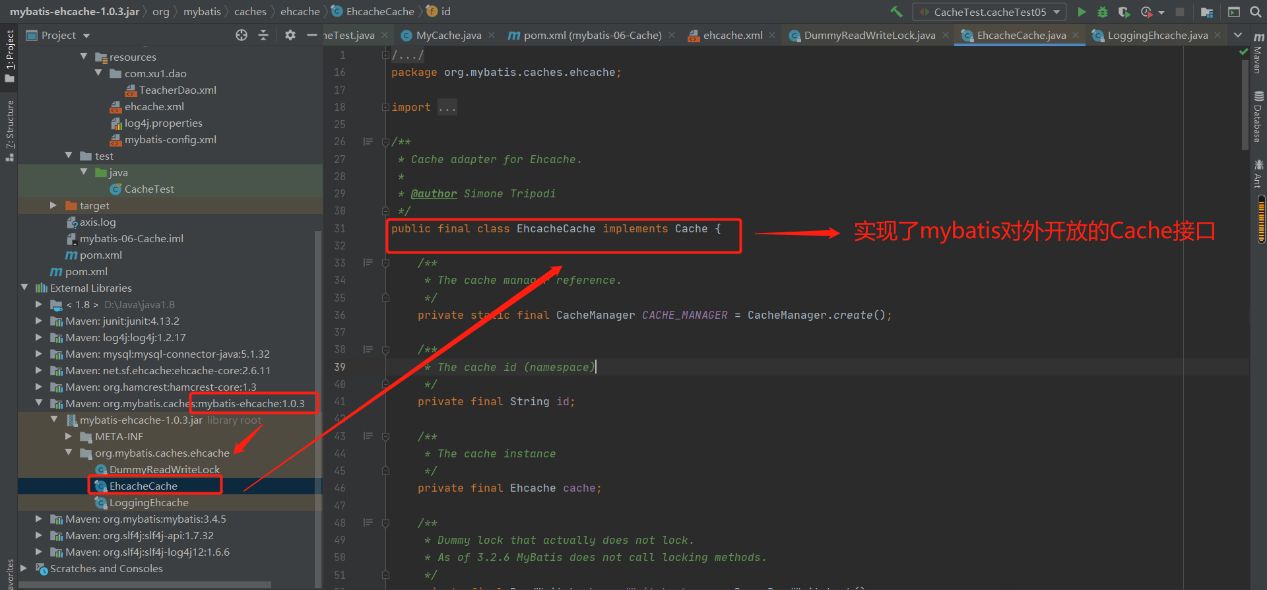Select Maven: org.mybatis:mybatis:3.4.5 library
Image resolution: width=1267 pixels, height=590 pixels.
point(139,519)
